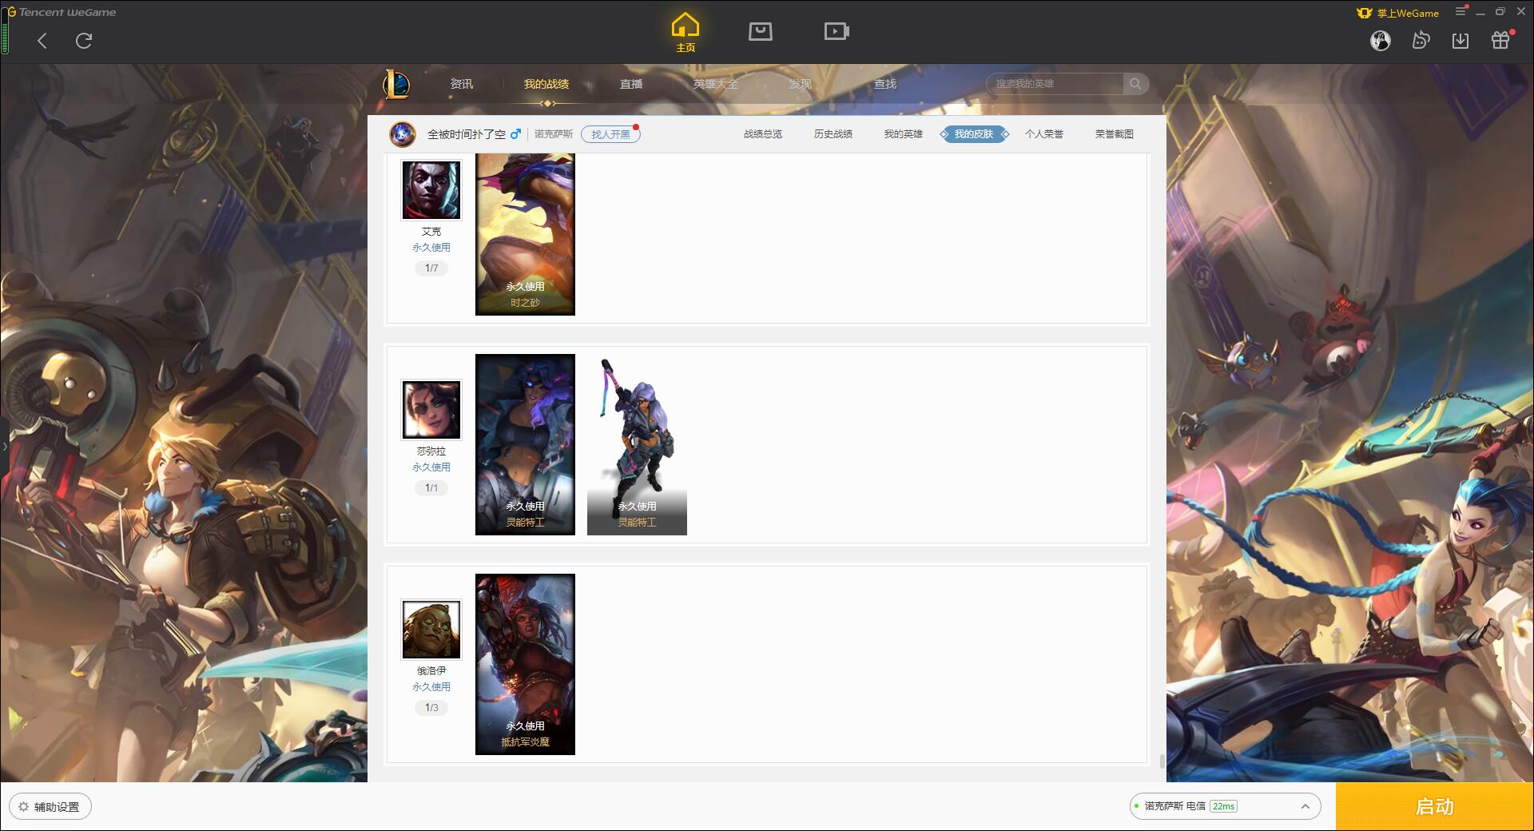Open the 查找 tab
The image size is (1534, 831).
(885, 84)
